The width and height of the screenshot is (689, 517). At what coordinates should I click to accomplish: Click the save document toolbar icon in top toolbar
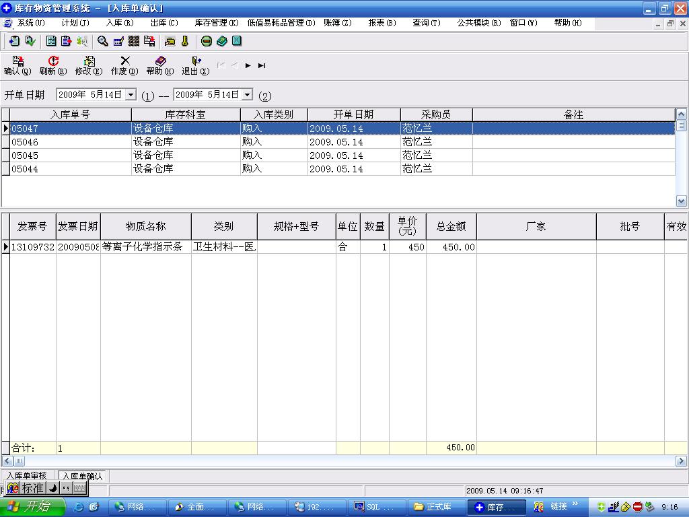coord(149,41)
